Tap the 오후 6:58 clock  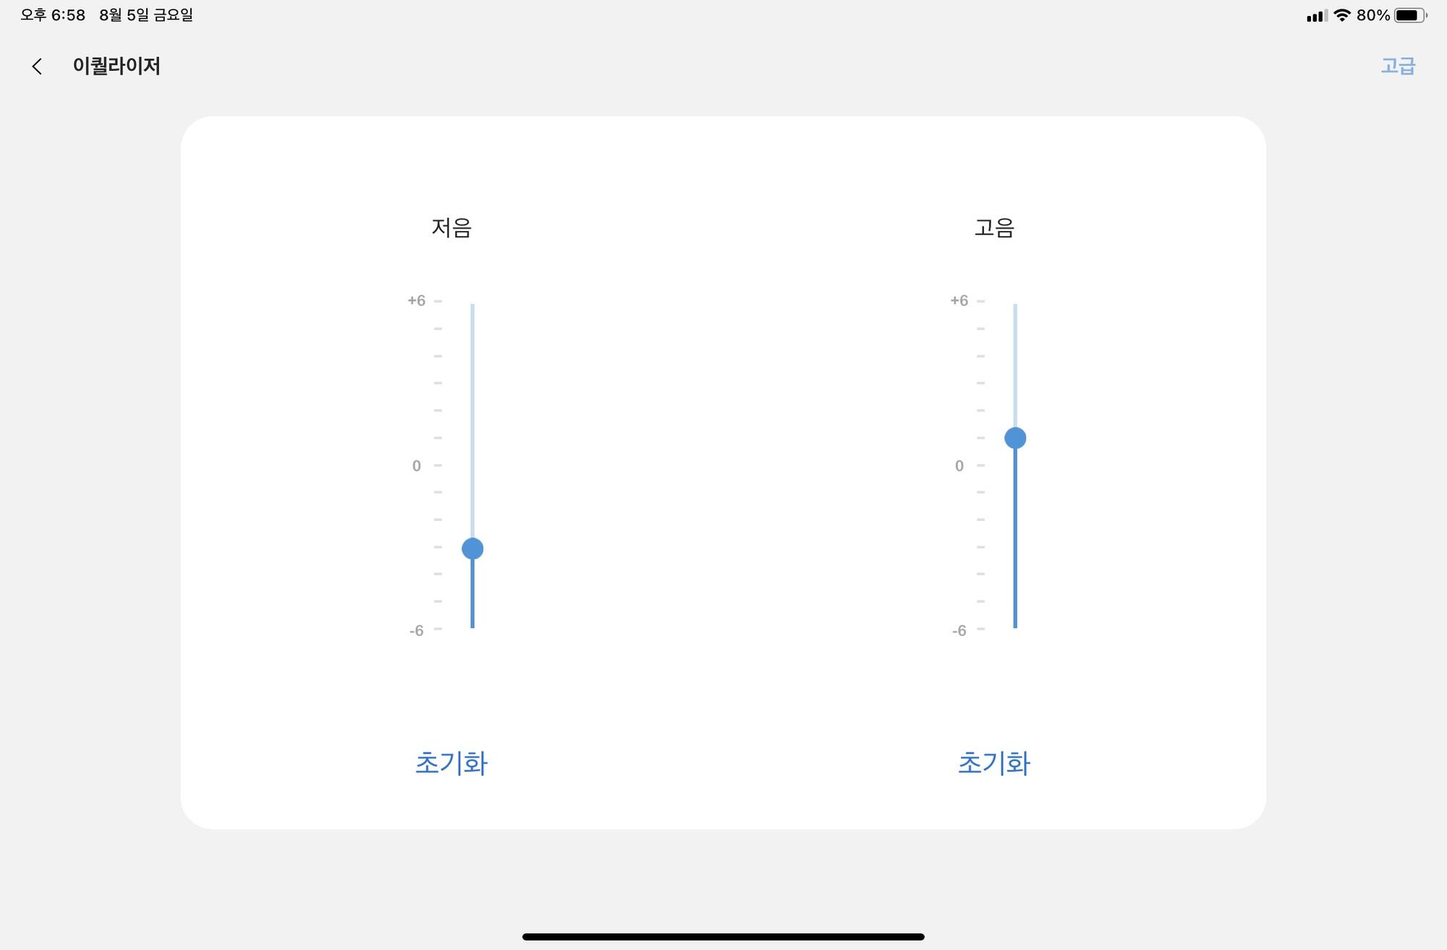click(53, 15)
